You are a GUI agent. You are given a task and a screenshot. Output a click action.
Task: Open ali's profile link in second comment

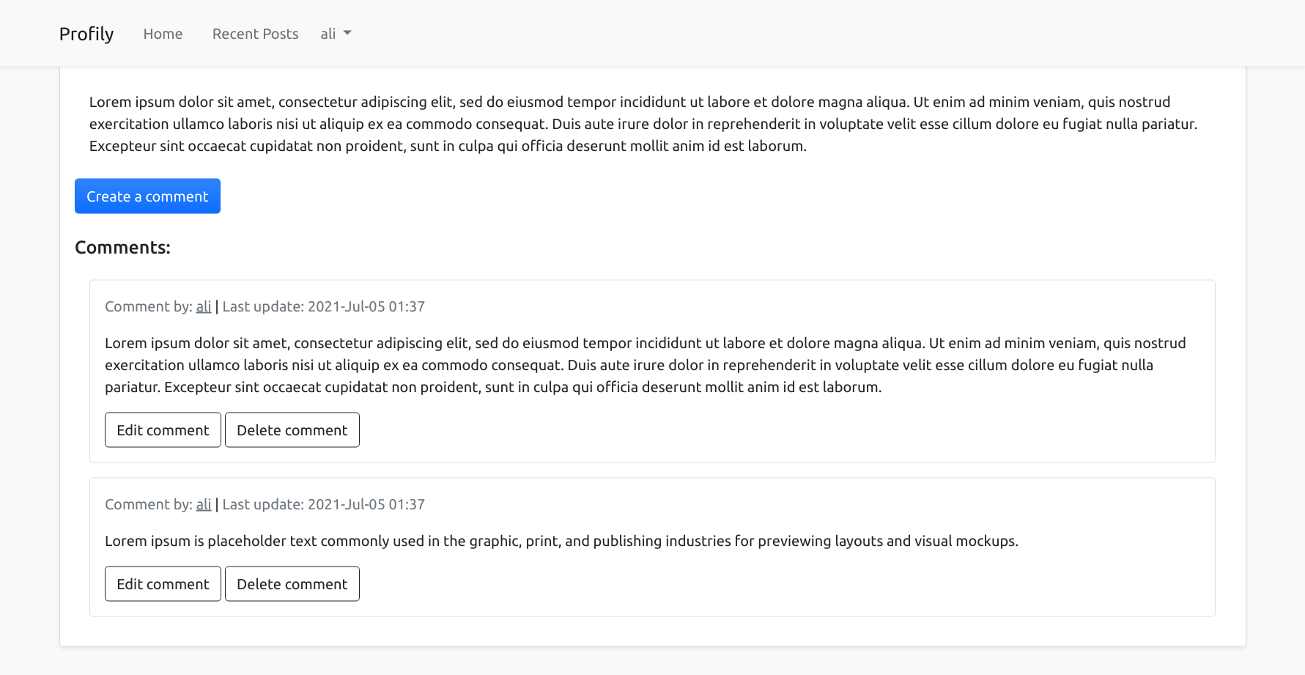[204, 504]
